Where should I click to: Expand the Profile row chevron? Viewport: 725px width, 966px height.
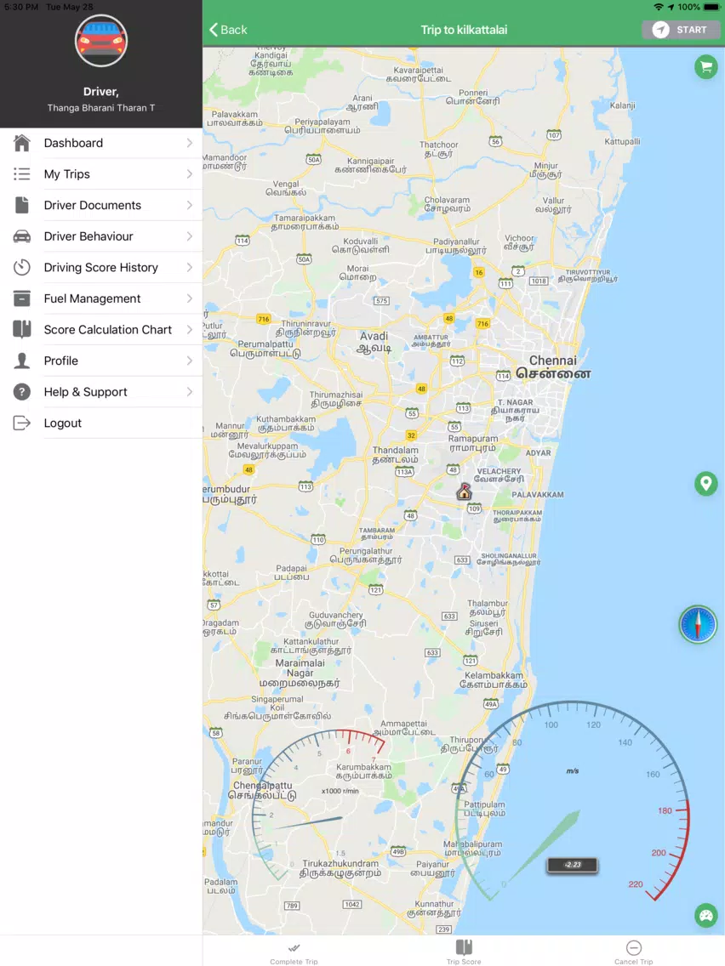(x=189, y=361)
